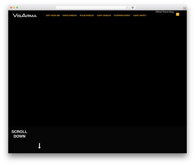
Task: Open the SPACE SHIELDS menu item
Action: (70, 15)
